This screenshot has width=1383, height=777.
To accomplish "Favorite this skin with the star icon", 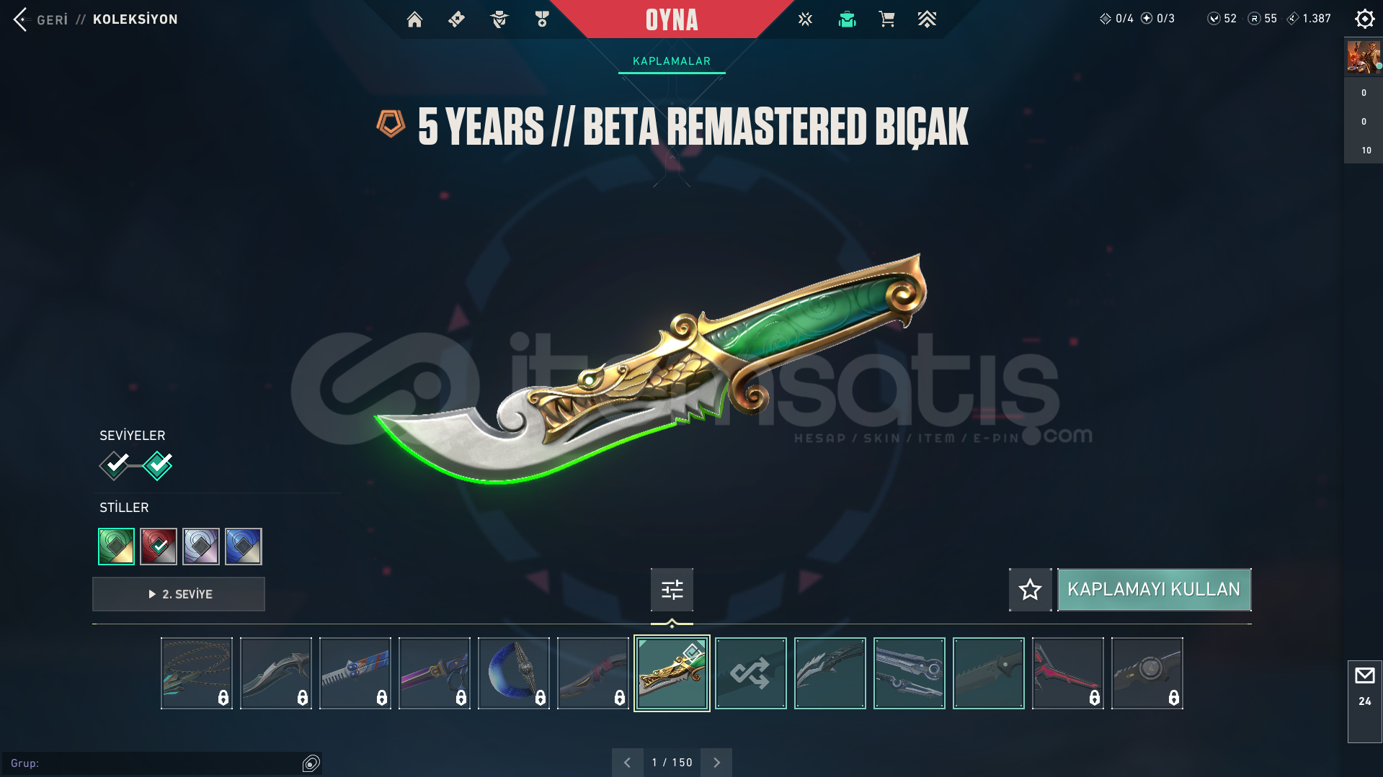I will point(1030,590).
